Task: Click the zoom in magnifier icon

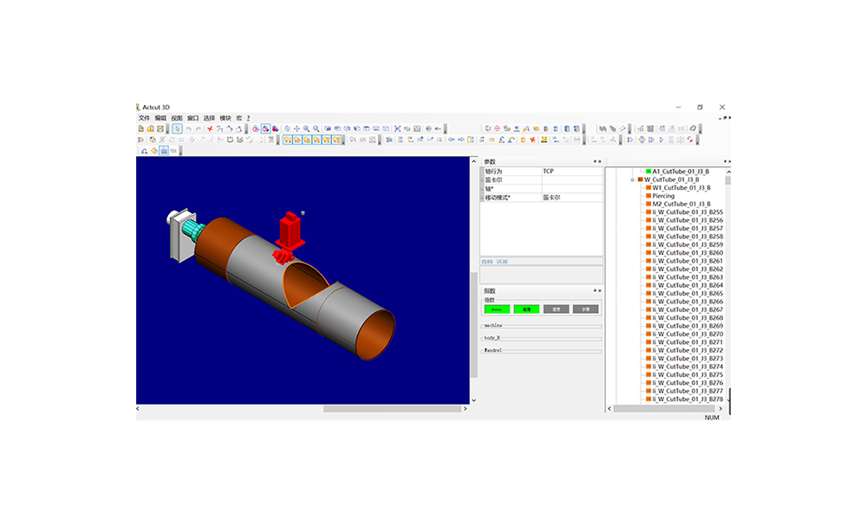Action: click(306, 129)
